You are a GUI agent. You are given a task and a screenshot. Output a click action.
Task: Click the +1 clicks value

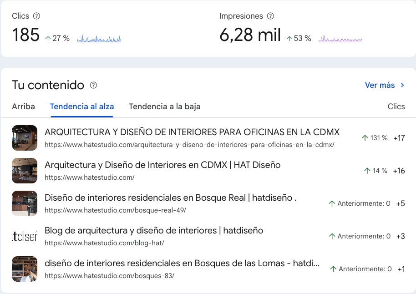(401, 269)
